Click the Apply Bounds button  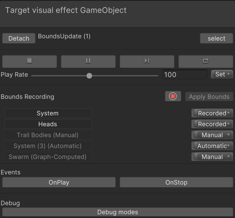[209, 97]
